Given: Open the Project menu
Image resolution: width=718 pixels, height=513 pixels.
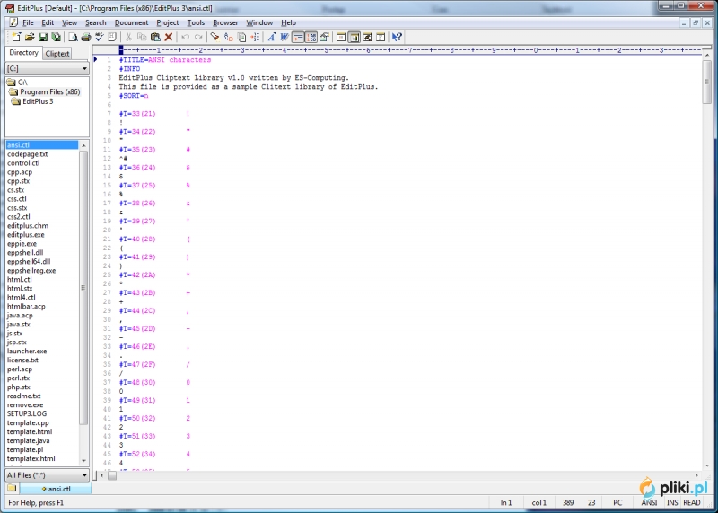Looking at the screenshot, I should pyautogui.click(x=168, y=22).
